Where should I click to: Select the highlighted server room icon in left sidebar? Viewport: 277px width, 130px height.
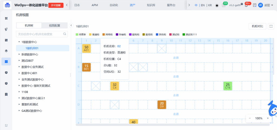6,61
